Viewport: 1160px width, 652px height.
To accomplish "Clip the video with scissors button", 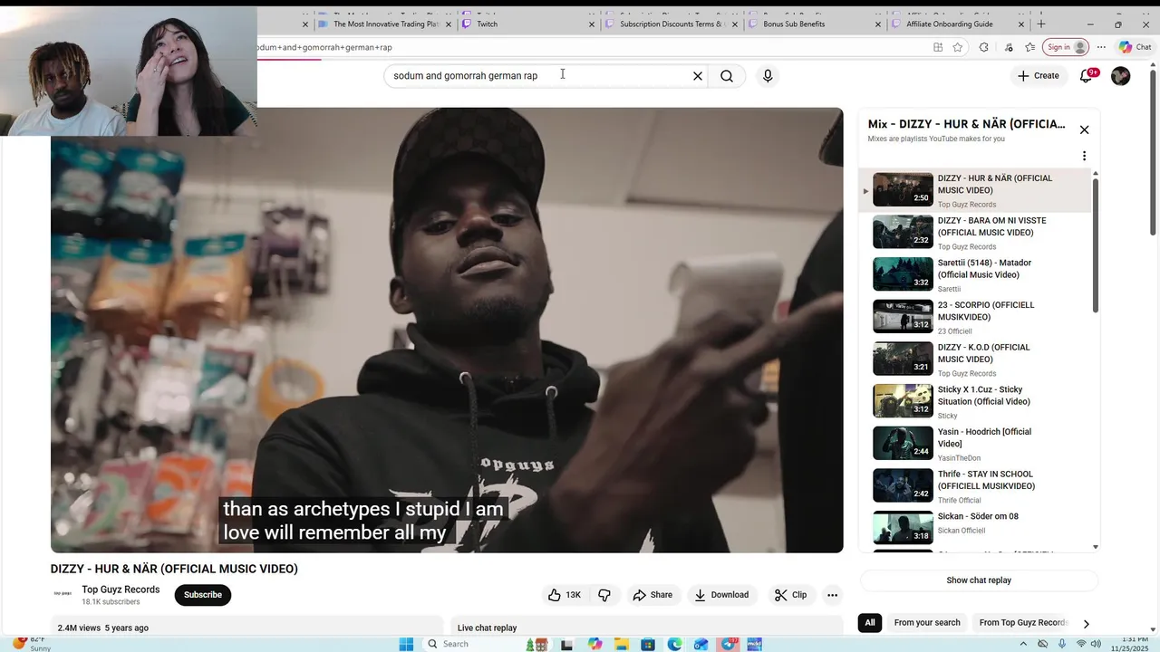I will click(x=790, y=595).
